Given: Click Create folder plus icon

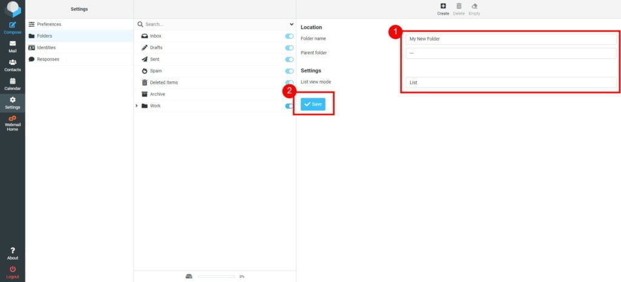Looking at the screenshot, I should point(443,6).
